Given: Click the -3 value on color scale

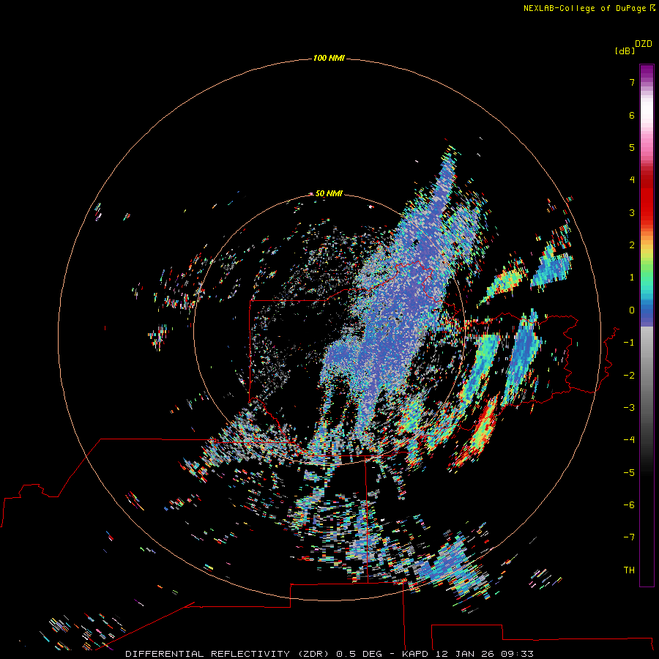Looking at the screenshot, I should click(x=629, y=408).
